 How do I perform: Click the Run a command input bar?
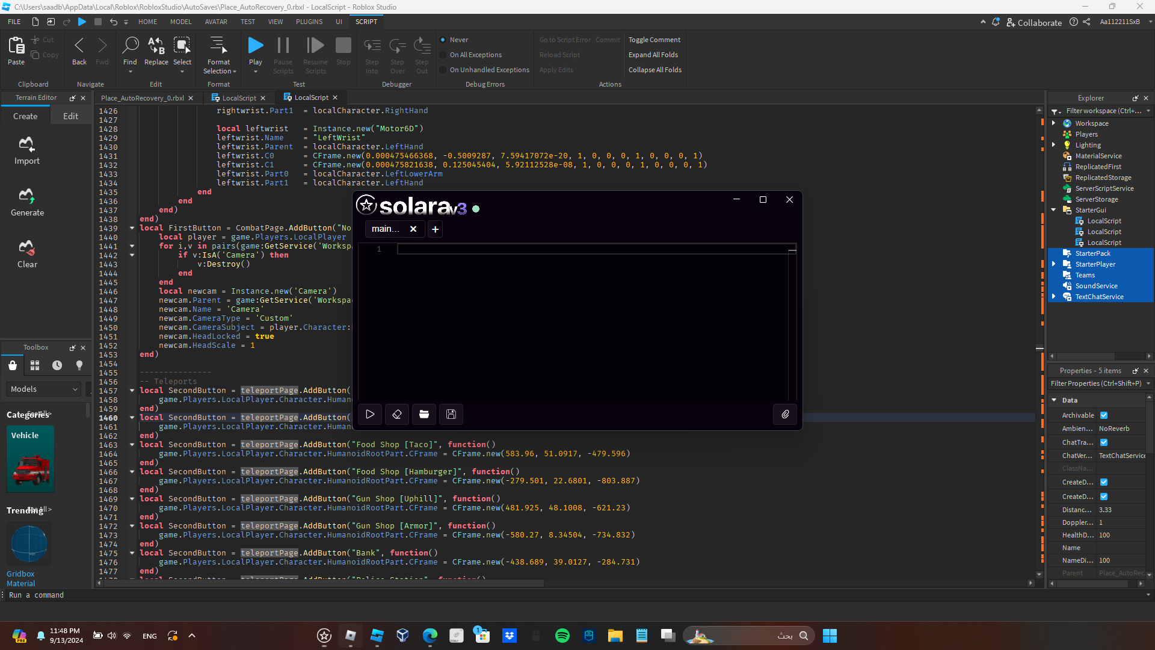pyautogui.click(x=574, y=595)
